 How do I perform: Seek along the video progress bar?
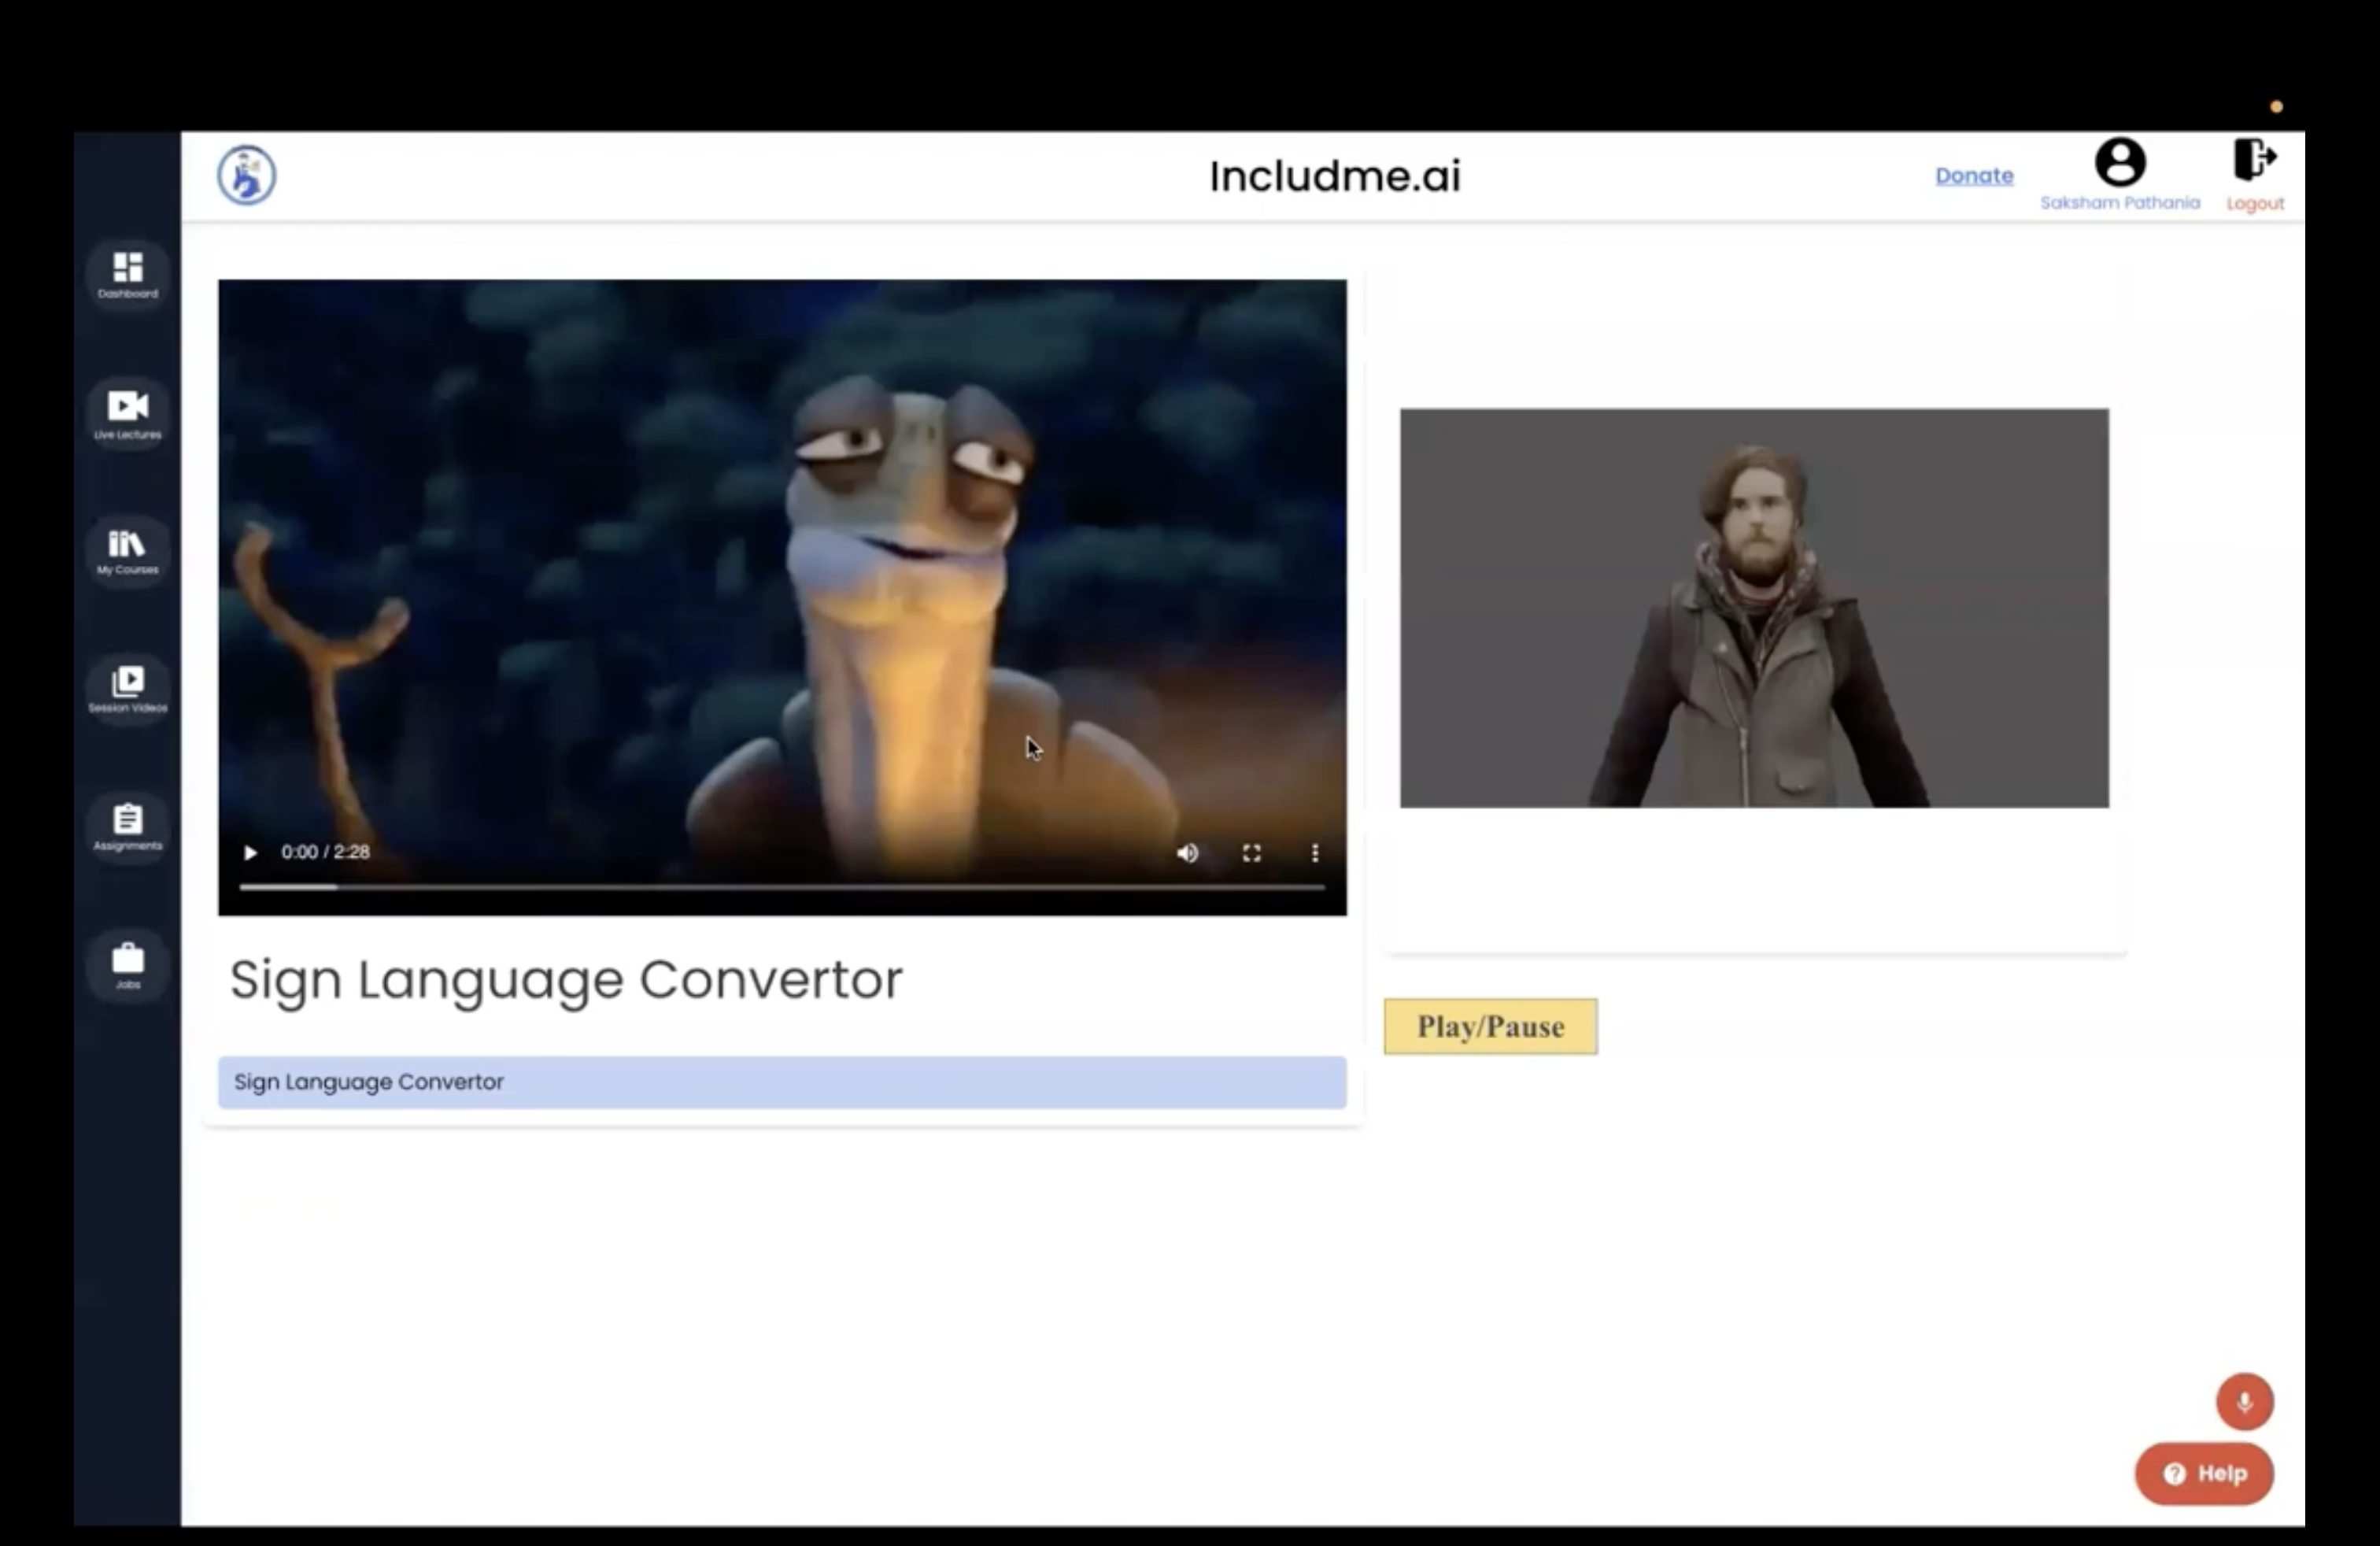point(782,887)
